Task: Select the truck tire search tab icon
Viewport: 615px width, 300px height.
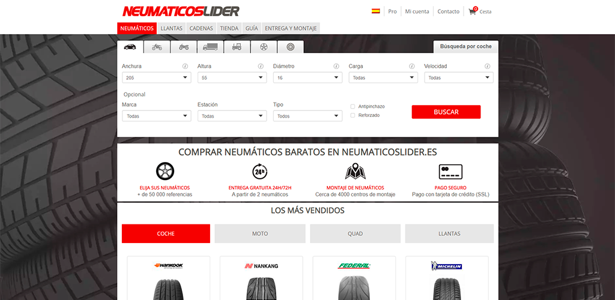Action: 210,47
